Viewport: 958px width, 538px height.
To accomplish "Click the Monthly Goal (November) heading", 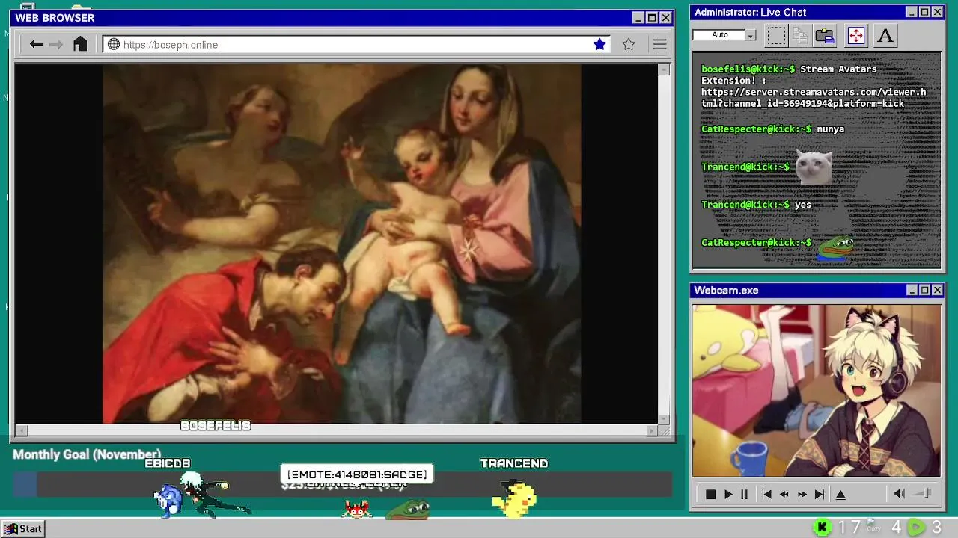I will pyautogui.click(x=87, y=454).
